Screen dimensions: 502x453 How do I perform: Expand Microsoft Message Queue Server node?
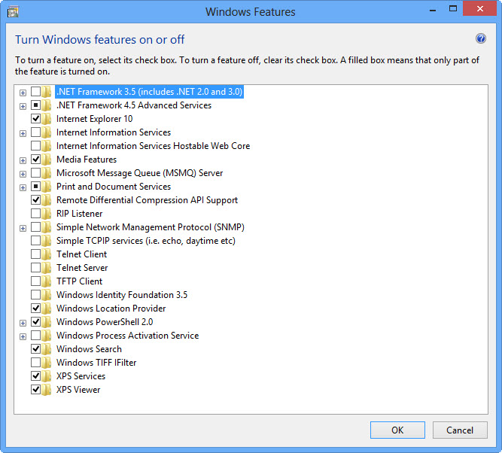(x=23, y=174)
